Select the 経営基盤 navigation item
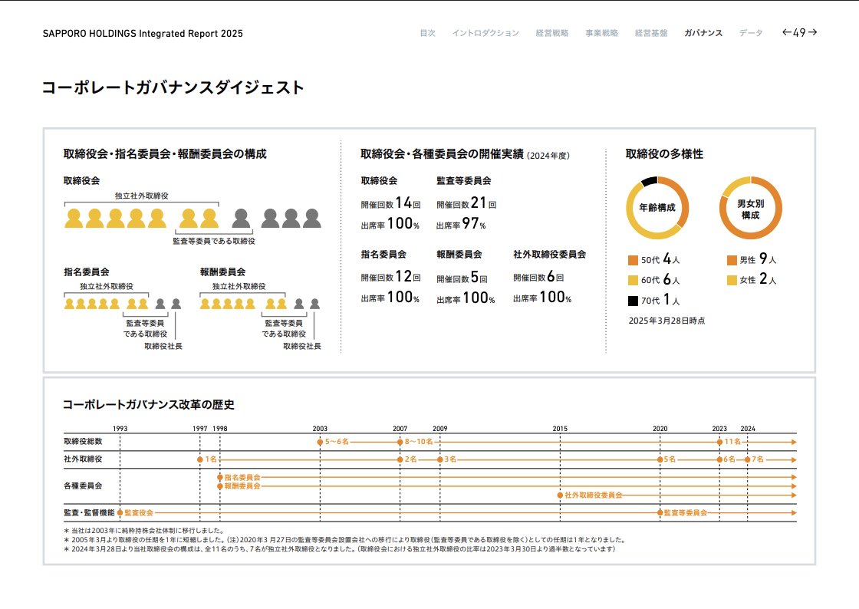 (651, 34)
